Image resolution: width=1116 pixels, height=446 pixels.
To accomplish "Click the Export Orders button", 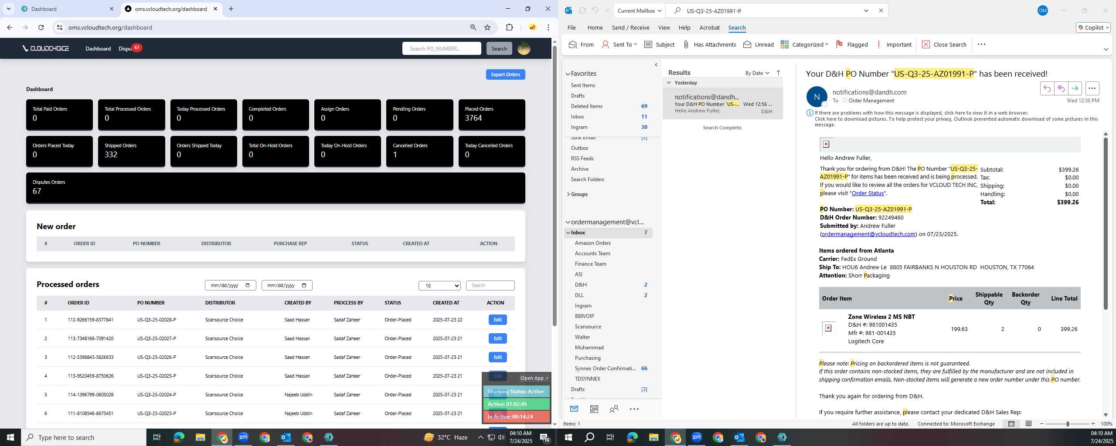I will (505, 74).
